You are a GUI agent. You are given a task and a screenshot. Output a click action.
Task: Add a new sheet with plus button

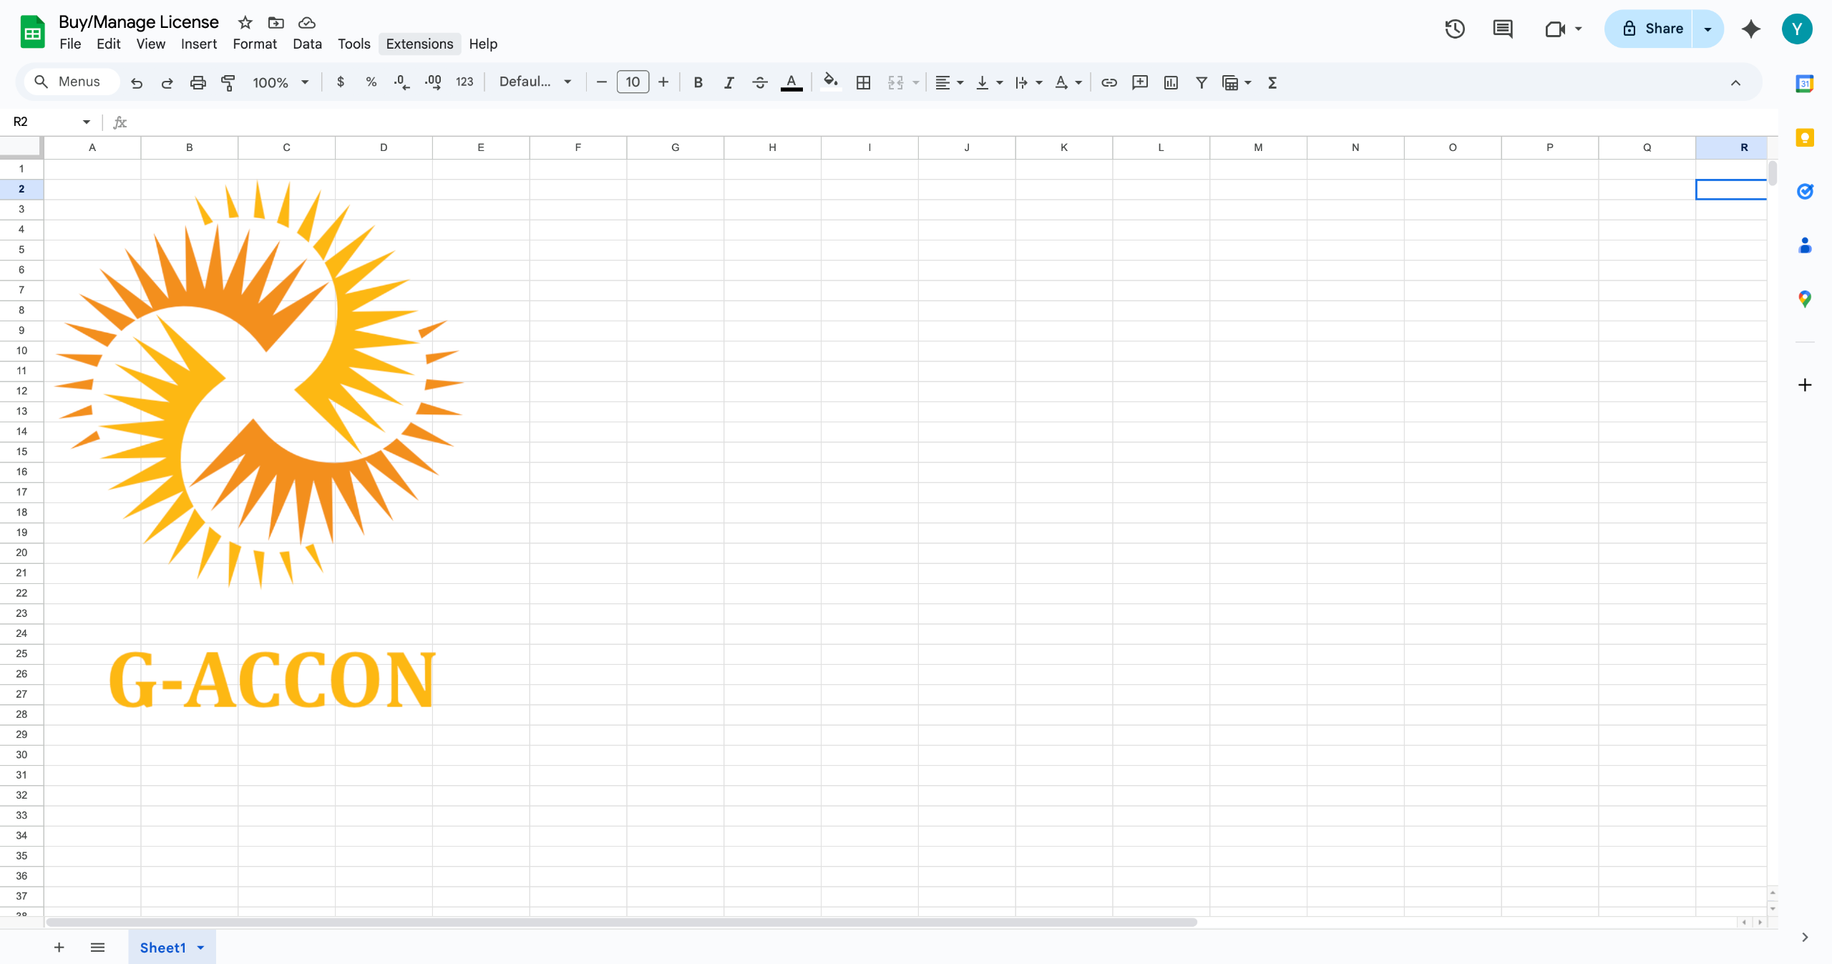click(59, 948)
